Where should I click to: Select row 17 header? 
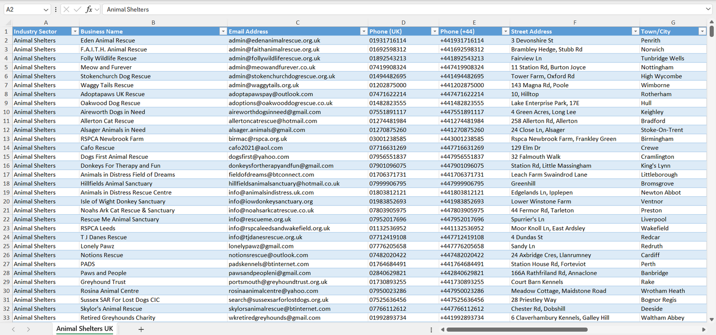coord(6,175)
